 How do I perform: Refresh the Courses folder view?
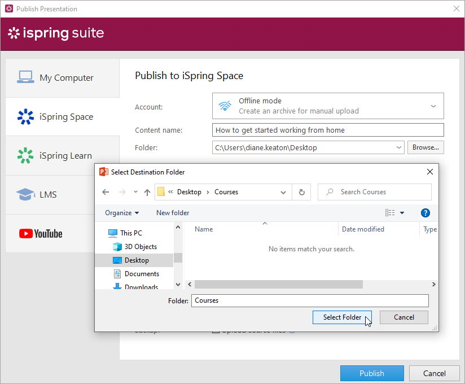[301, 192]
